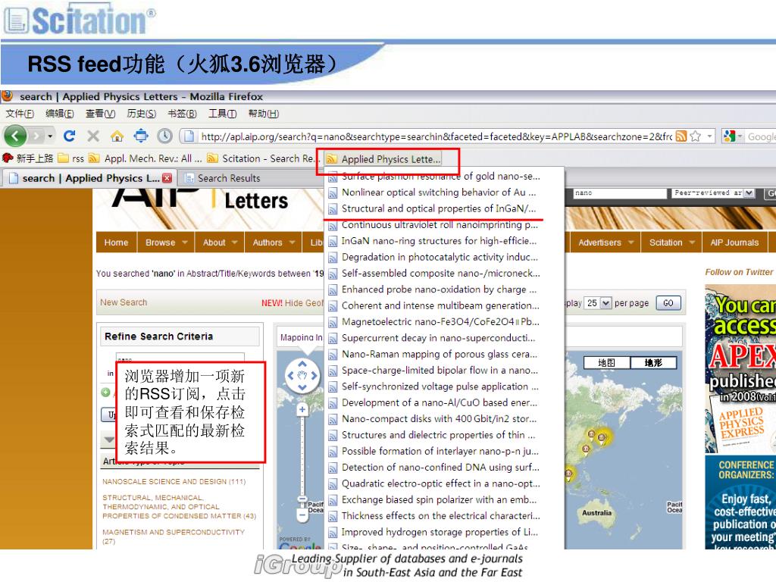
Task: Switch the map to 地图 view
Action: point(607,363)
